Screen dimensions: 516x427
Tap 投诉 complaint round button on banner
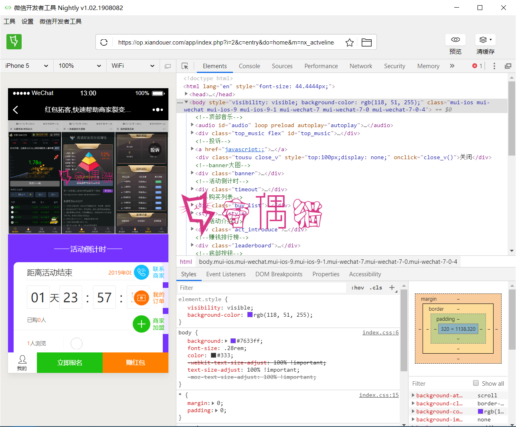tap(155, 150)
